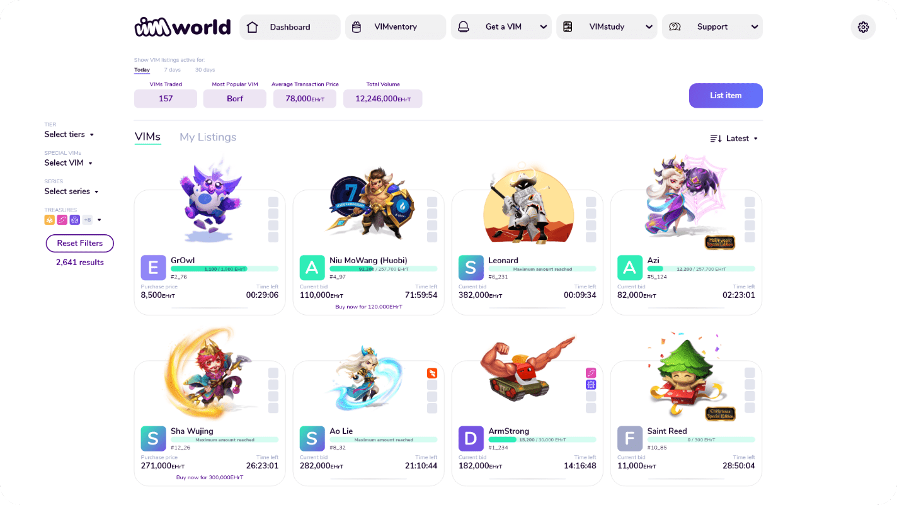The image size is (897, 505).
Task: Click the List item button
Action: pyautogui.click(x=726, y=96)
